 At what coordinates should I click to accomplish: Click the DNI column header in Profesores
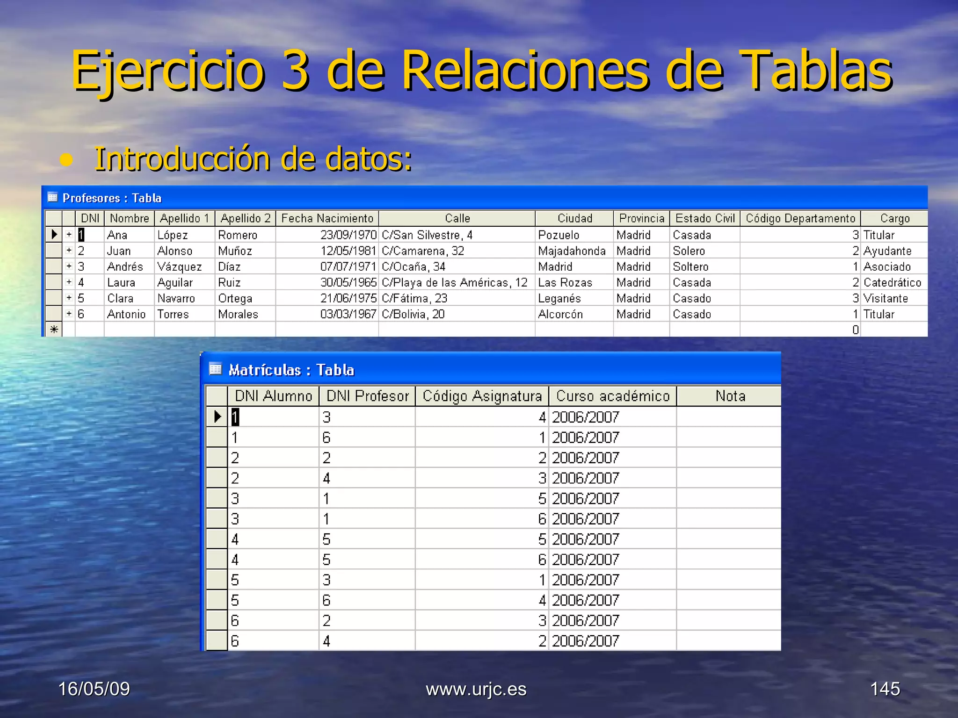pyautogui.click(x=90, y=218)
